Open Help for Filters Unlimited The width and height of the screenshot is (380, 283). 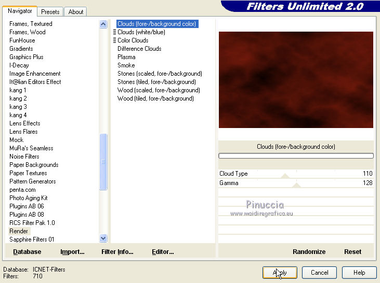pyautogui.click(x=359, y=273)
